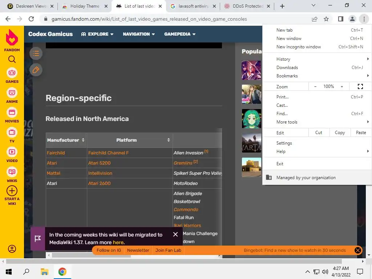
Task: Open the Anime section icon
Action: (12, 93)
